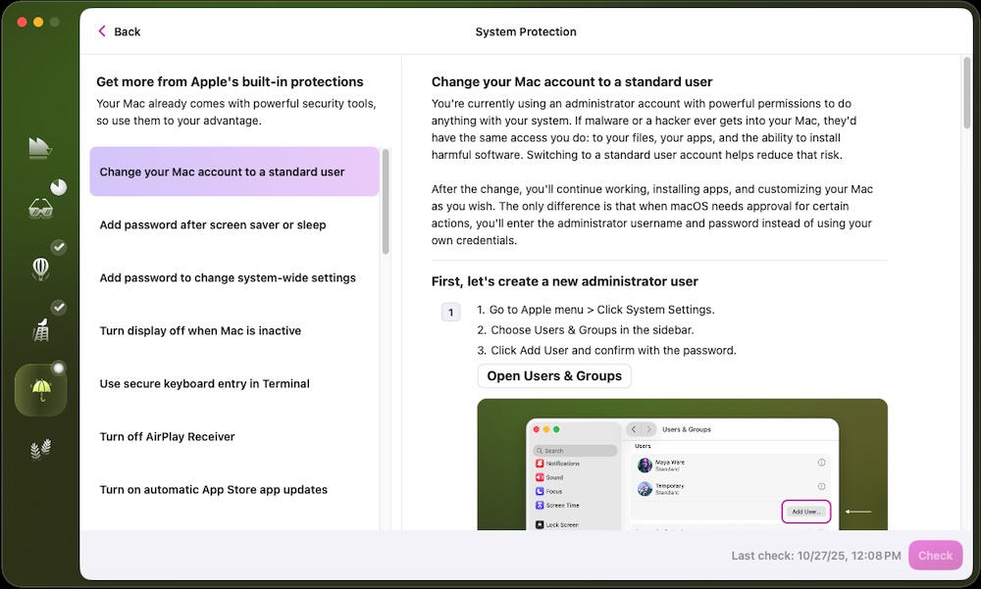The height and width of the screenshot is (589, 981).
Task: Click the step 1 number badge
Action: click(450, 313)
